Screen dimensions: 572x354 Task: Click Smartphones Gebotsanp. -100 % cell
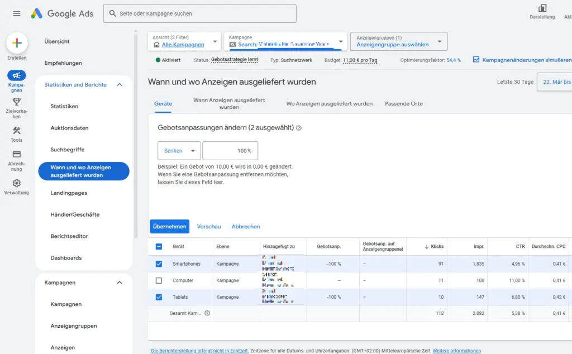pos(333,264)
